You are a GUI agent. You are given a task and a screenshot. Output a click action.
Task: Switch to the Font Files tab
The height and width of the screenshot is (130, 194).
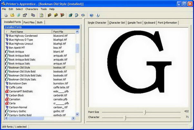pyautogui.click(x=29, y=22)
